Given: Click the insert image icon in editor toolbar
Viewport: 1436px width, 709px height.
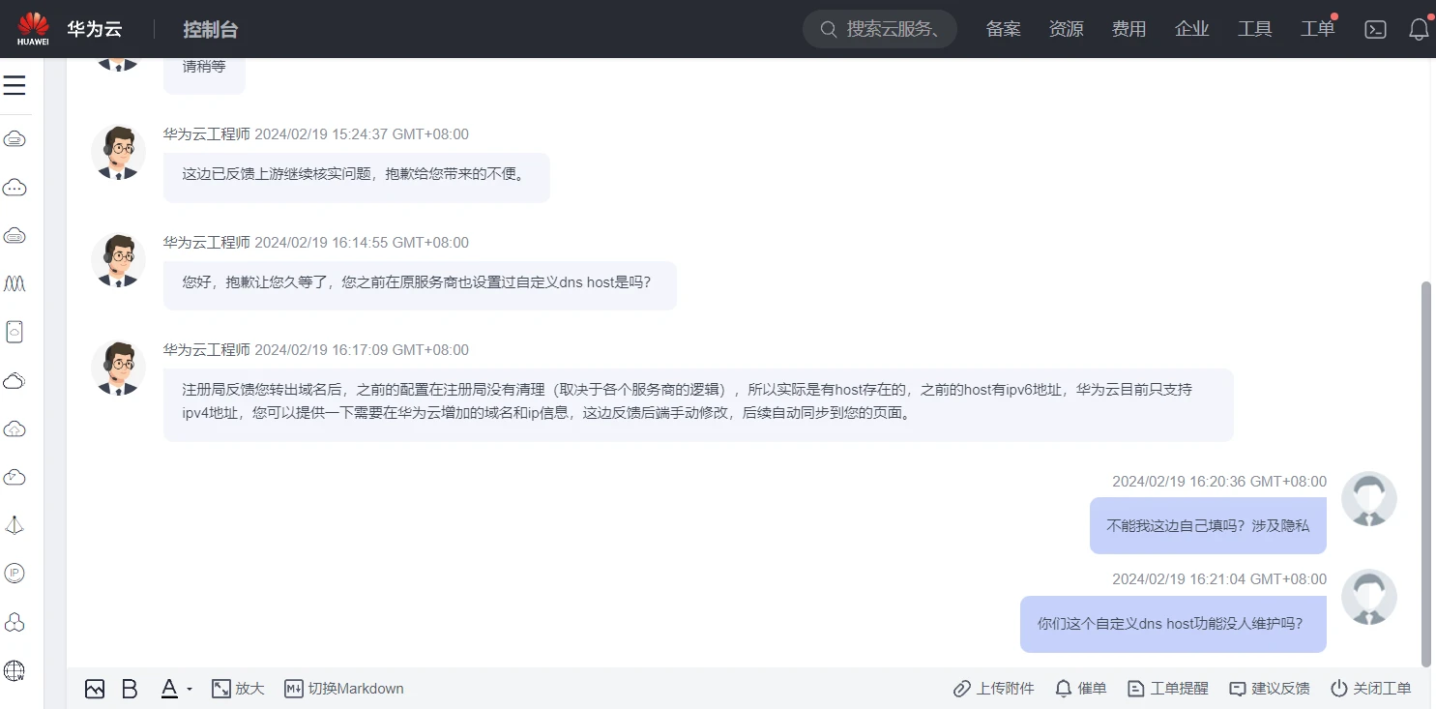Looking at the screenshot, I should click(94, 689).
